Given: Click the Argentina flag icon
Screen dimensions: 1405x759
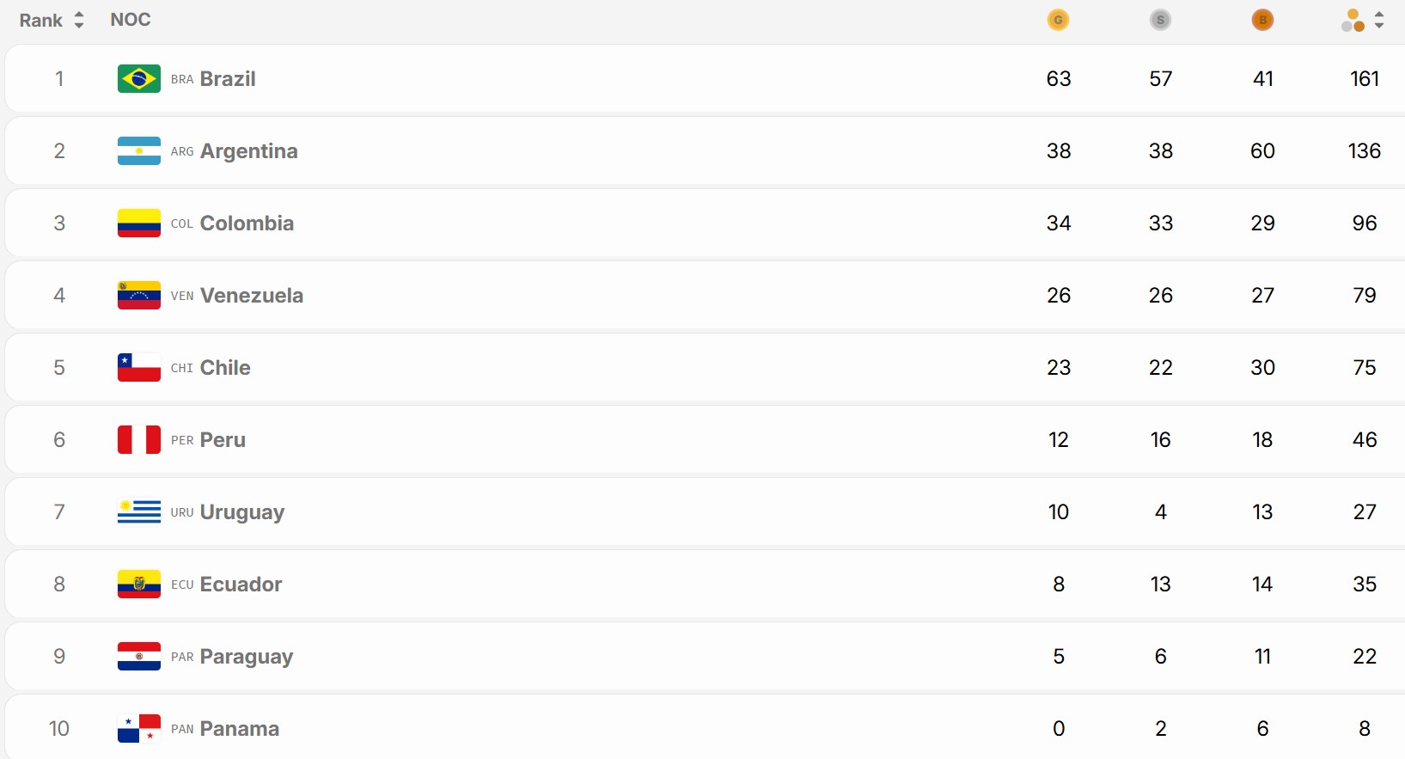Looking at the screenshot, I should coord(139,150).
